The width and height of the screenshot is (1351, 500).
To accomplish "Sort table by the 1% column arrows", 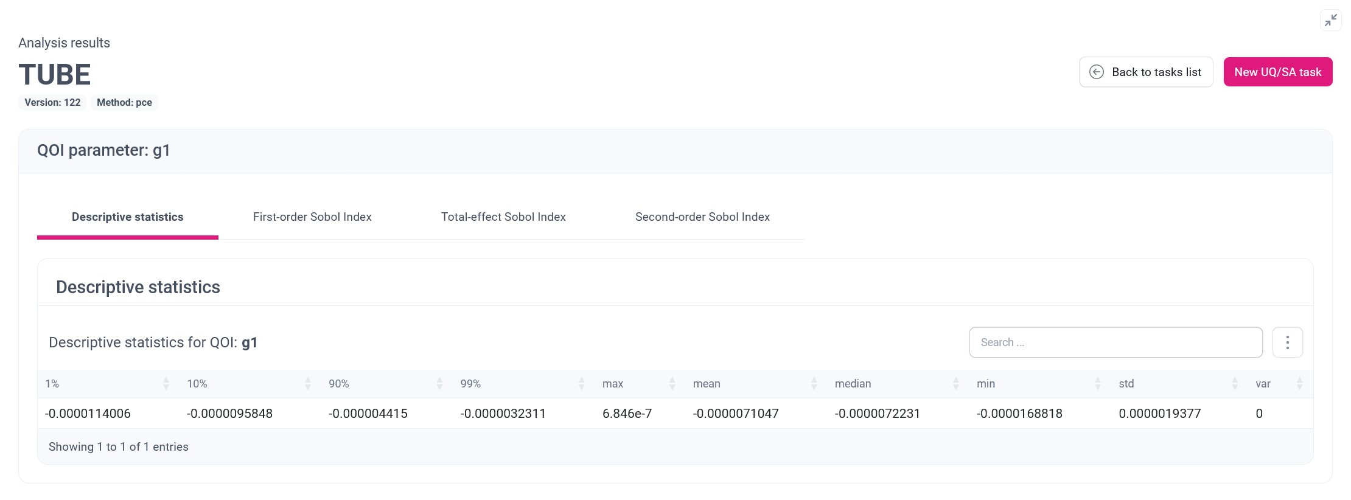I will [166, 383].
